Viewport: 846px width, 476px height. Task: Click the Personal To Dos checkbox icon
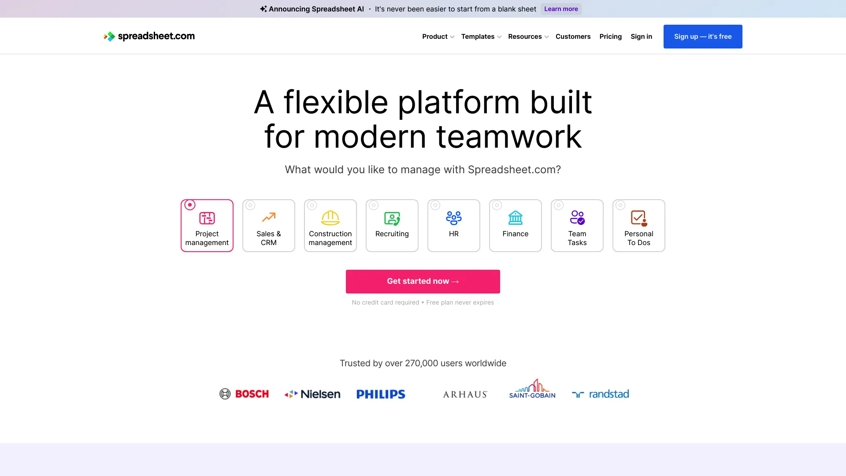coord(639,218)
